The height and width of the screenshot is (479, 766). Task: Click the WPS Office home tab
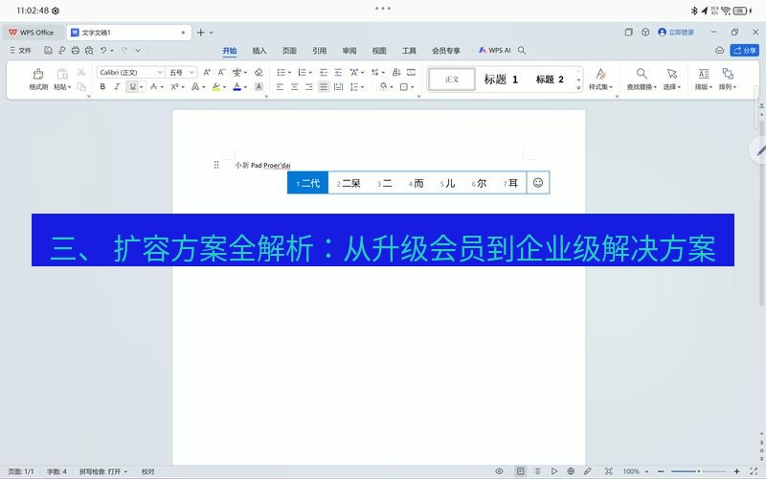32,33
